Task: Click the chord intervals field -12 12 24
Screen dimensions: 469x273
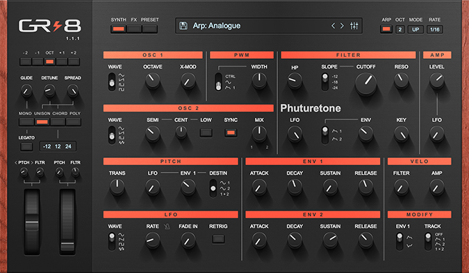Action: click(x=58, y=146)
